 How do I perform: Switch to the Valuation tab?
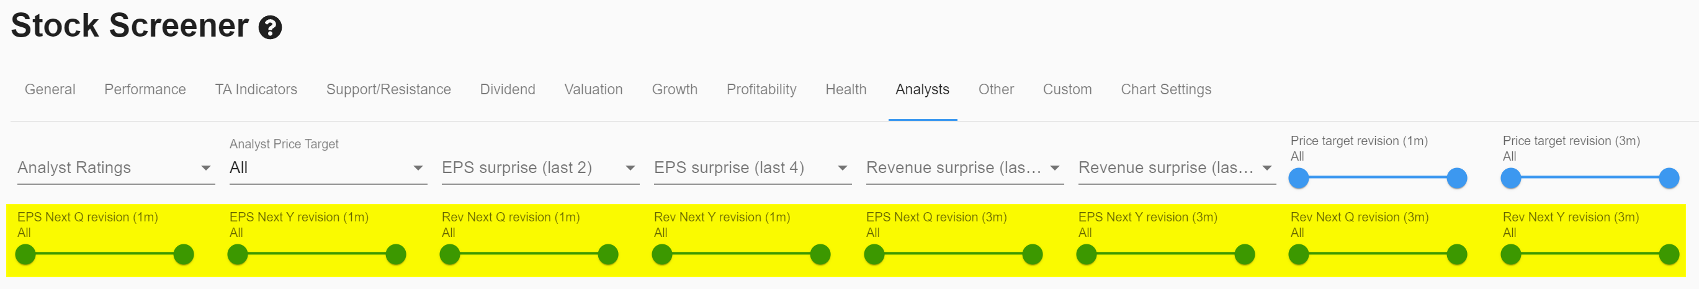tap(594, 90)
